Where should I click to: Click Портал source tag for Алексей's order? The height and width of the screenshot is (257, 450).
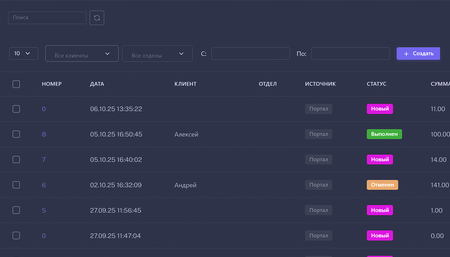pyautogui.click(x=319, y=134)
